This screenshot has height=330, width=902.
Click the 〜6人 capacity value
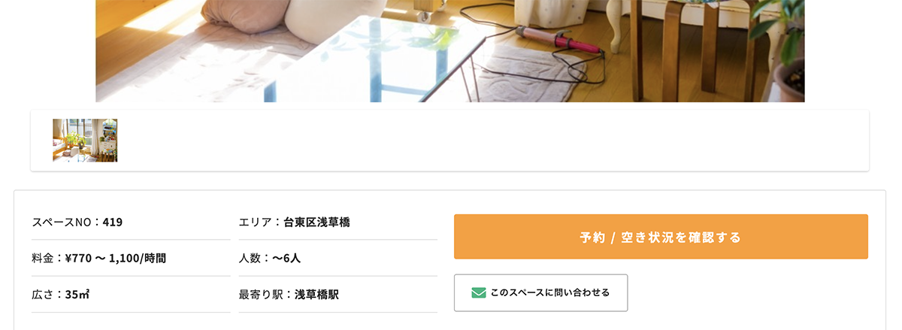pos(286,258)
